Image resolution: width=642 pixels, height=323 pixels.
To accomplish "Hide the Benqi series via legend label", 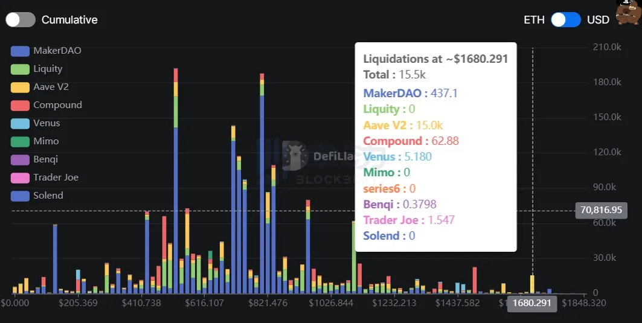I will 45,159.
